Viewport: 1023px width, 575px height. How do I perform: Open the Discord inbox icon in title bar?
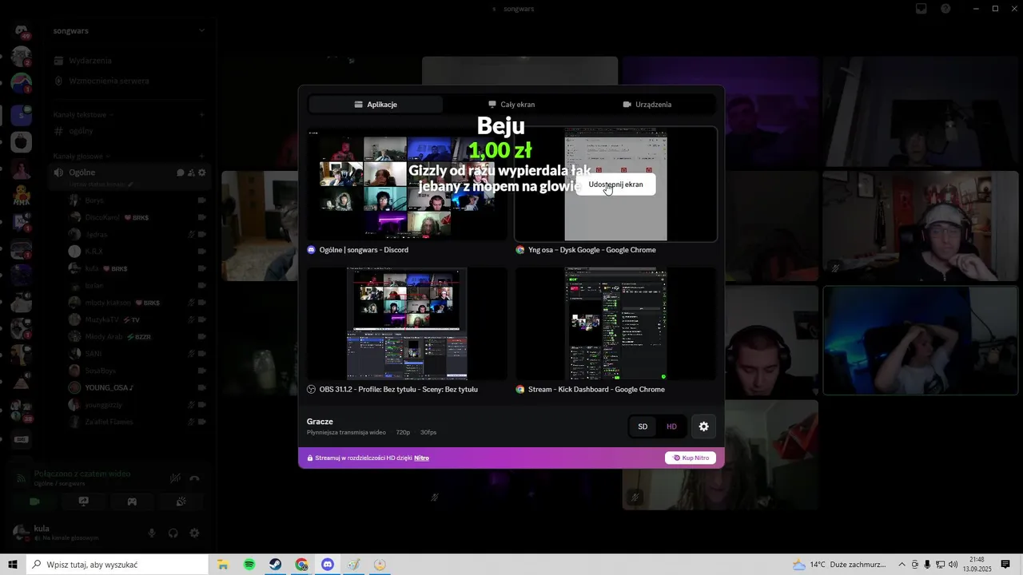click(921, 9)
